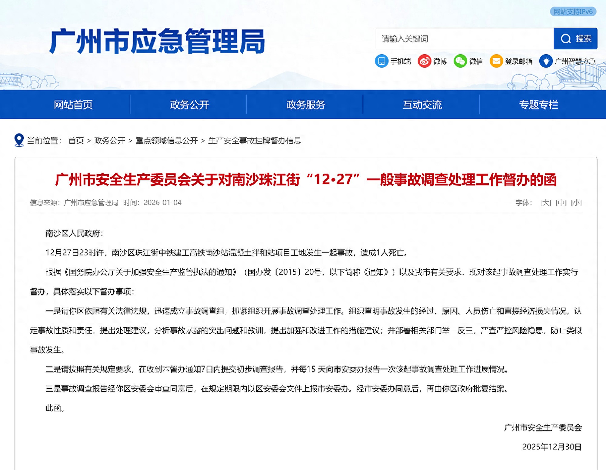606x470 pixels.
Task: Click the 网站支持IPv6 badge
Action: pyautogui.click(x=573, y=12)
